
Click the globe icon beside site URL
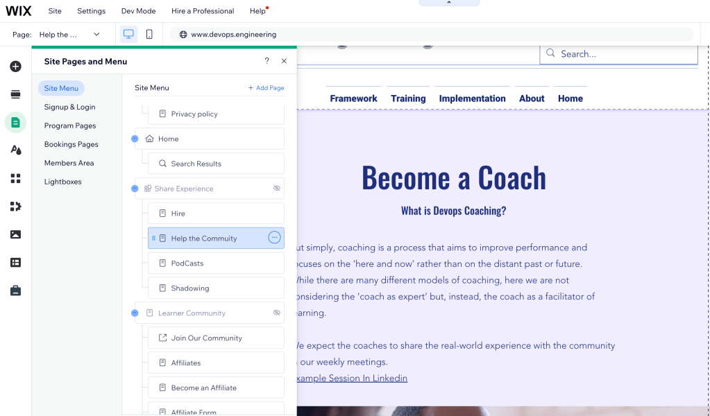coord(183,35)
